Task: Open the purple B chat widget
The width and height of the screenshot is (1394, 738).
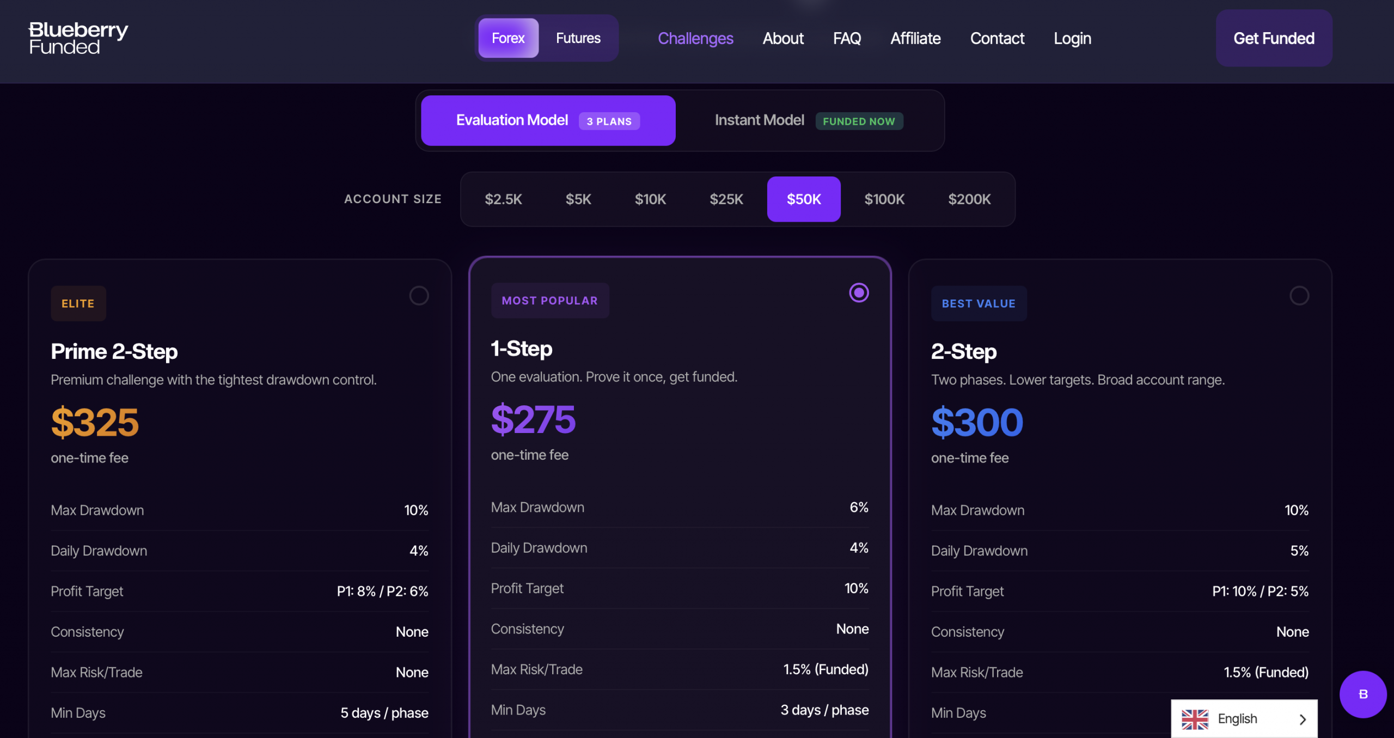Action: tap(1363, 694)
